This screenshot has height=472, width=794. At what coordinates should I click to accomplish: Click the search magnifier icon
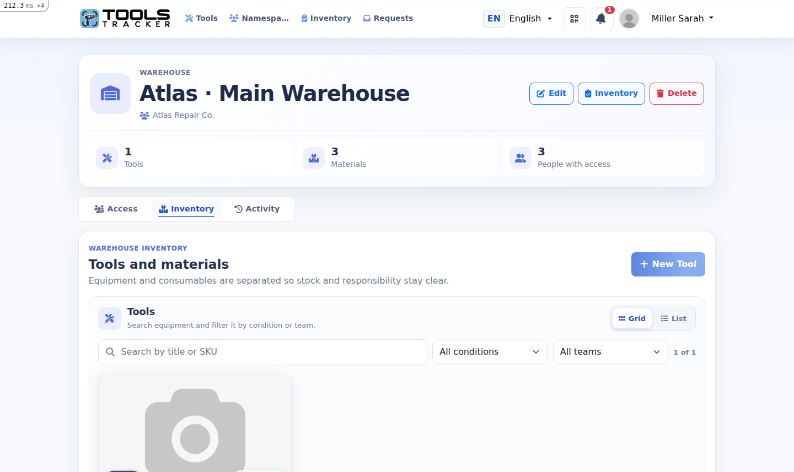point(110,352)
